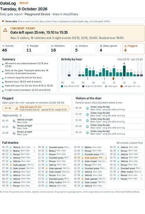Click '3 night events between 22:00 and 06:00.' bullet
145x214 pixels.
pyautogui.click(x=28, y=90)
